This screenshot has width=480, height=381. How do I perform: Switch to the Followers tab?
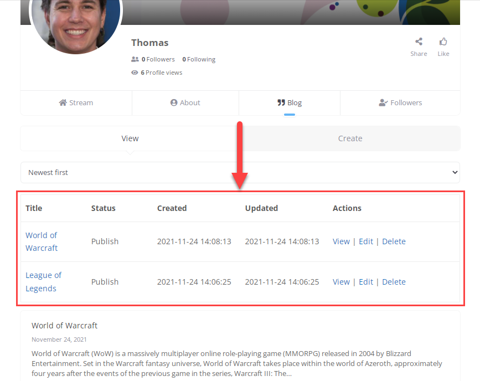400,102
